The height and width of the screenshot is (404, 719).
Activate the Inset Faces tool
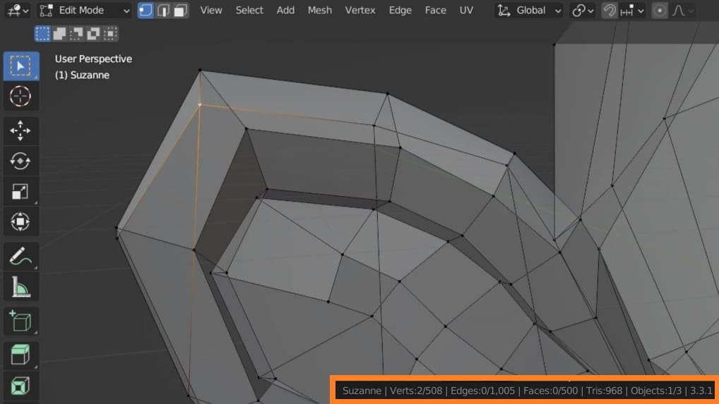(20, 385)
